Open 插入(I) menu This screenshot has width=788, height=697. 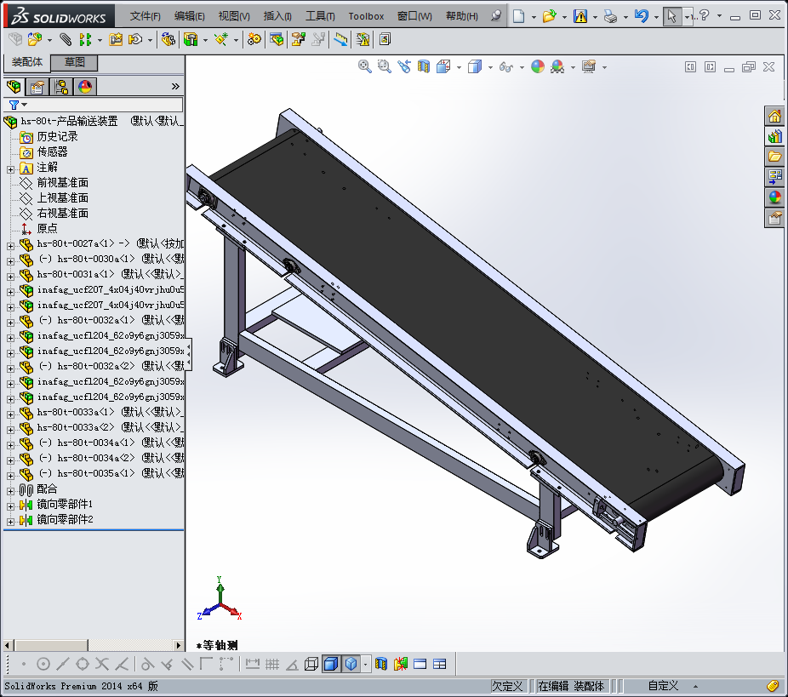(277, 16)
